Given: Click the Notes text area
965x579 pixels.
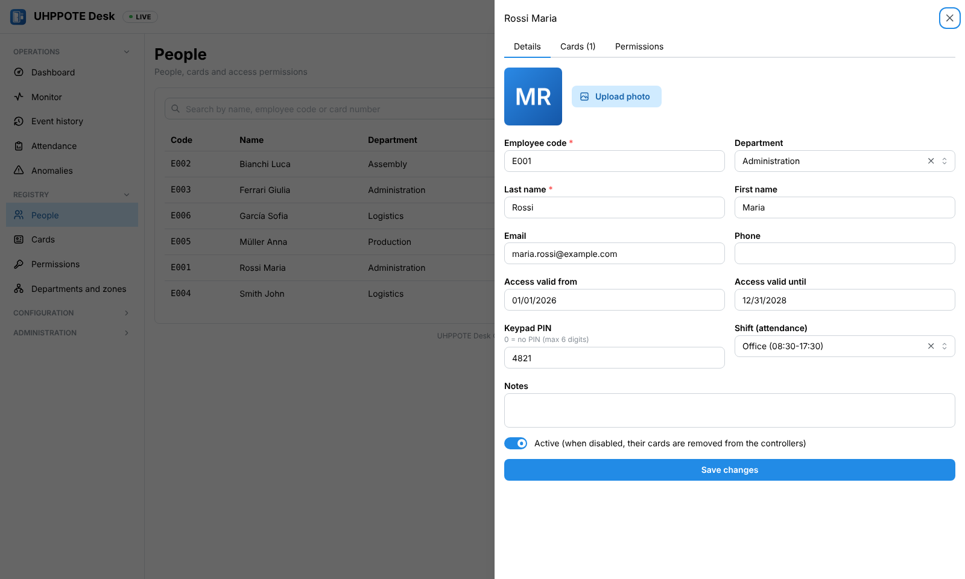Looking at the screenshot, I should (x=730, y=410).
